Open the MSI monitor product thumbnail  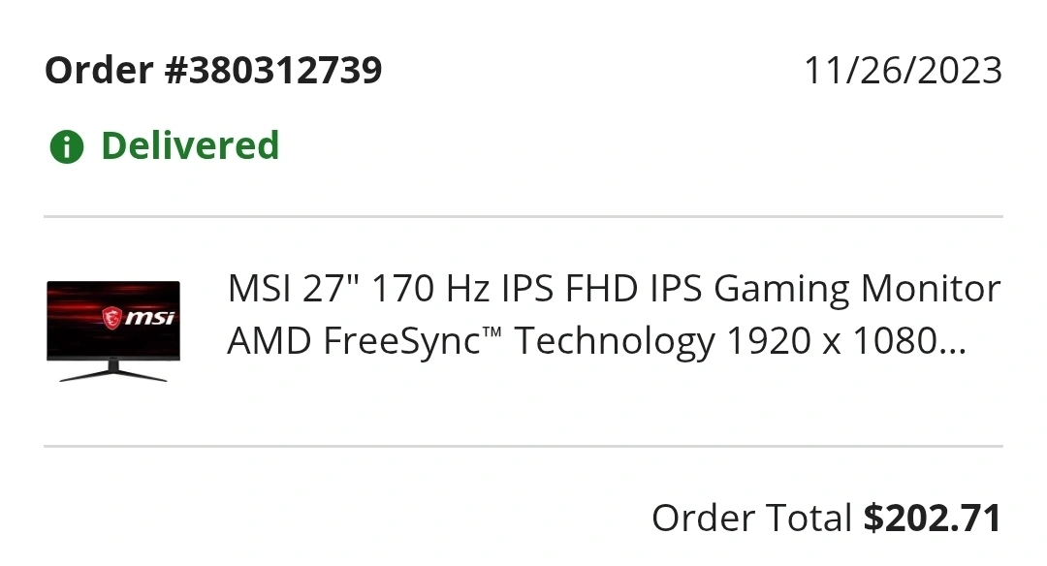(113, 331)
